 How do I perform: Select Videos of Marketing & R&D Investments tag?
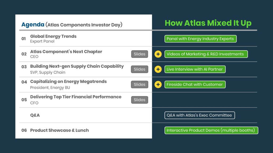[206, 54]
